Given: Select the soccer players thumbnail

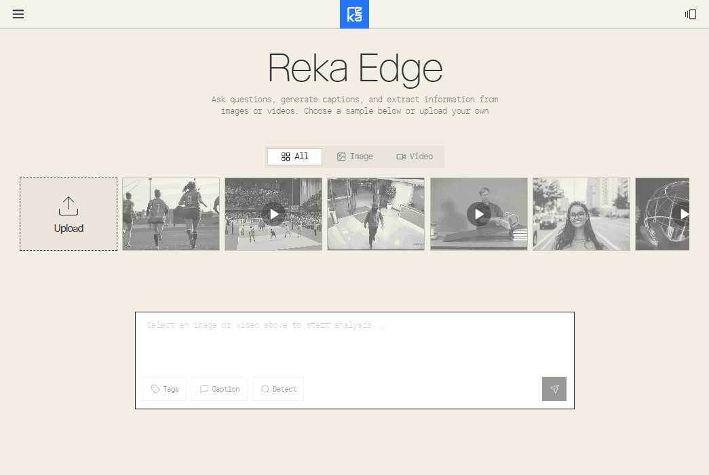Looking at the screenshot, I should click(x=170, y=214).
